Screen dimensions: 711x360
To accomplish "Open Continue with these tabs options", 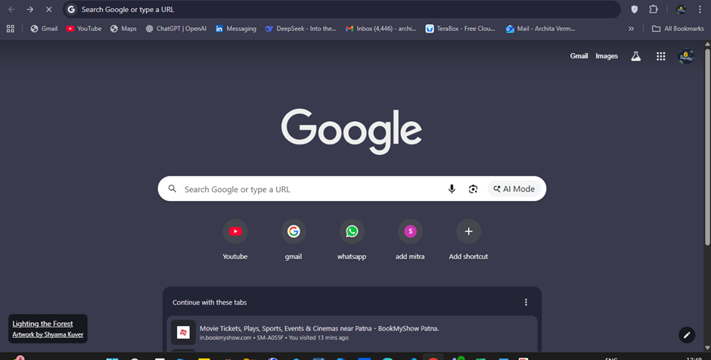I will click(526, 303).
